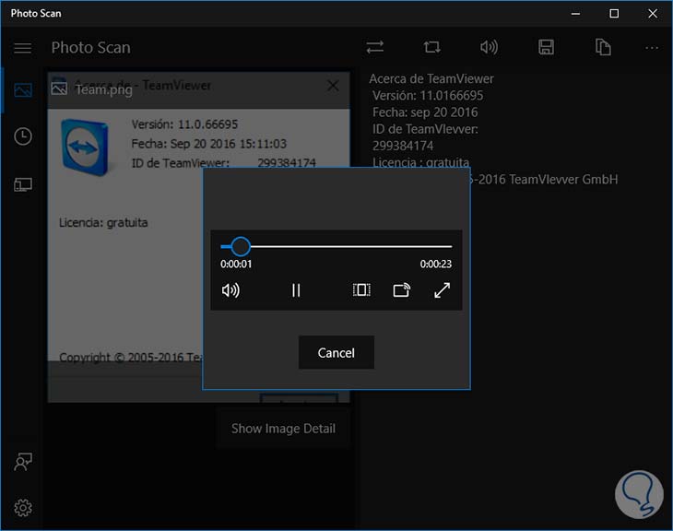Screen dimensions: 673x531
Task: Click the TeamViewer logo in the image
Action: click(x=84, y=147)
